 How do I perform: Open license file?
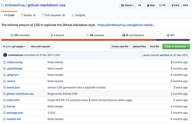[11, 106]
